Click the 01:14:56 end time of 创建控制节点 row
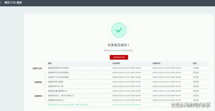This screenshot has height=111, width=215. pos(167,96)
